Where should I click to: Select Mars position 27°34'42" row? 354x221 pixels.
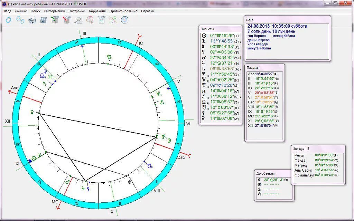[220, 58]
